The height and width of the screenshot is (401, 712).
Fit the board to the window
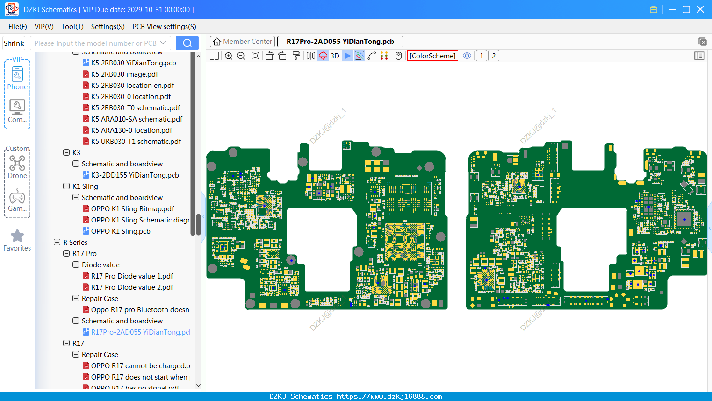[255, 56]
